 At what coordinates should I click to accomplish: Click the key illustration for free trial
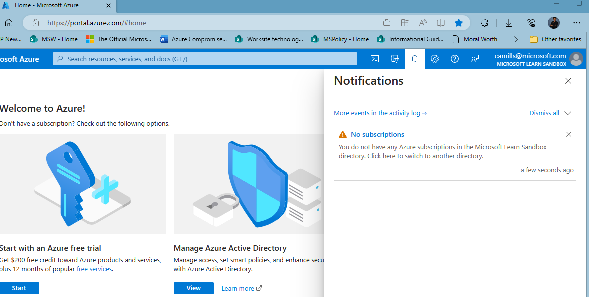(x=82, y=184)
